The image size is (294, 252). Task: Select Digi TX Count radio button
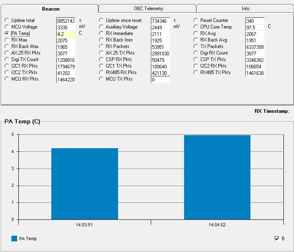(x=7, y=59)
